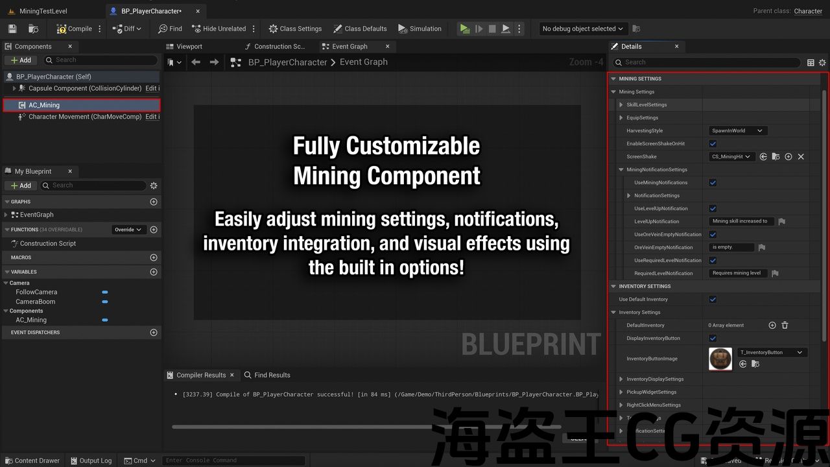The width and height of the screenshot is (830, 467).
Task: Add element to DefaultInventory array
Action: [x=772, y=326]
